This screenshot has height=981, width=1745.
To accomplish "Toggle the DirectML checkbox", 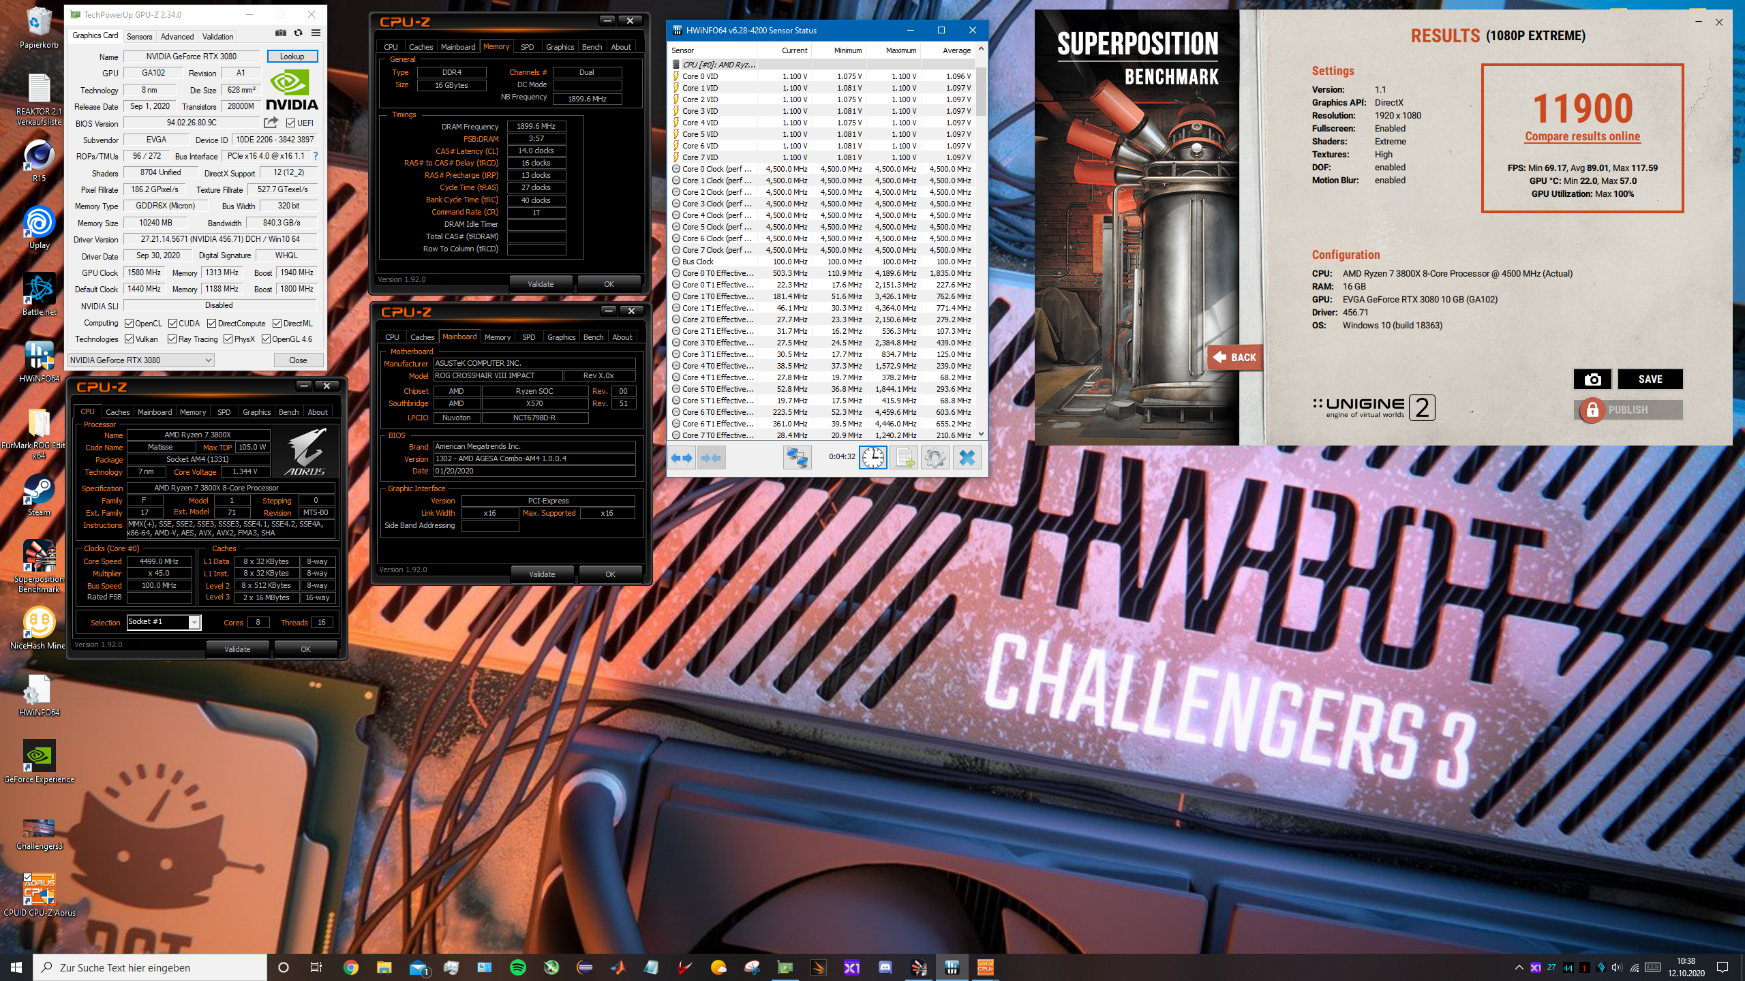I will 277,324.
